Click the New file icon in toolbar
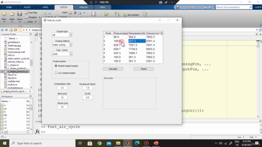 pos(4,14)
